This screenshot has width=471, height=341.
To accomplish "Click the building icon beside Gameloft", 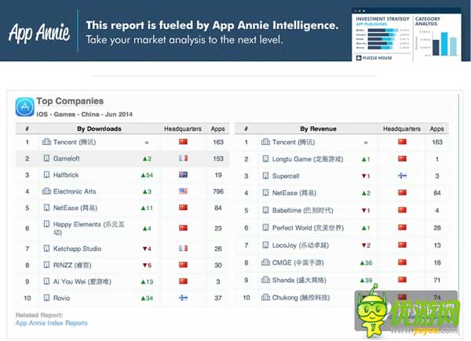I will (x=46, y=158).
